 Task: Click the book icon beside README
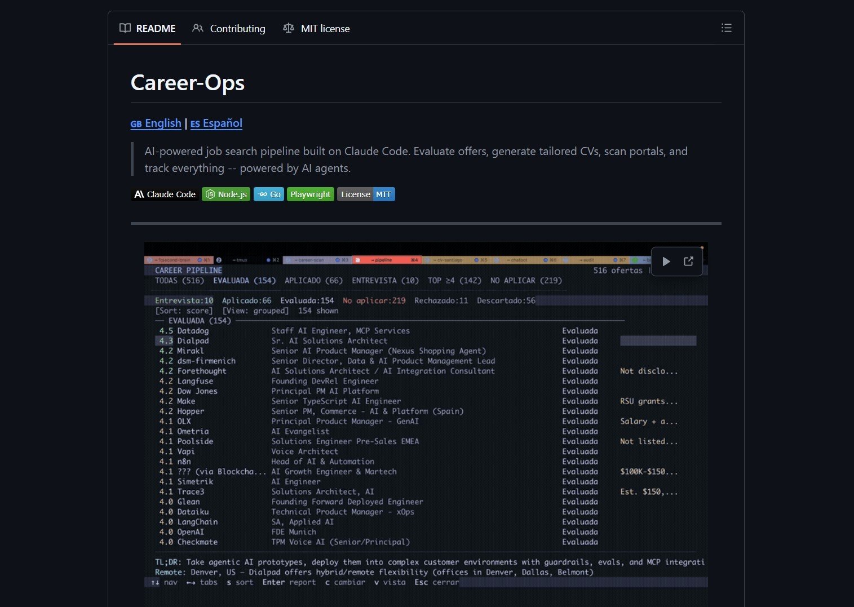click(x=125, y=28)
